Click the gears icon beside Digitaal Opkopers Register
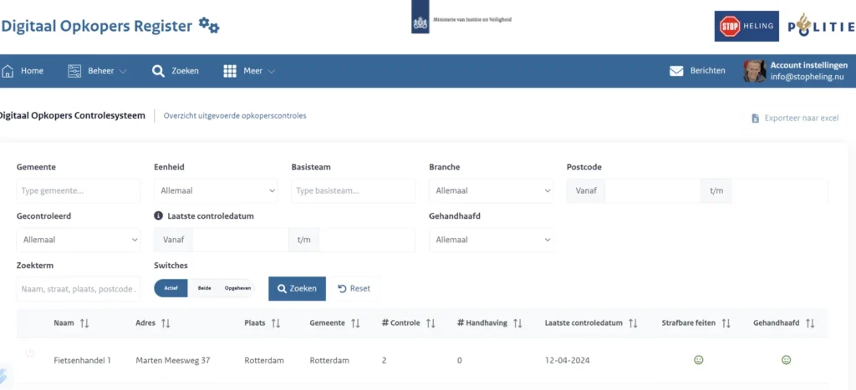Screen dimensions: 856x390 click(208, 25)
